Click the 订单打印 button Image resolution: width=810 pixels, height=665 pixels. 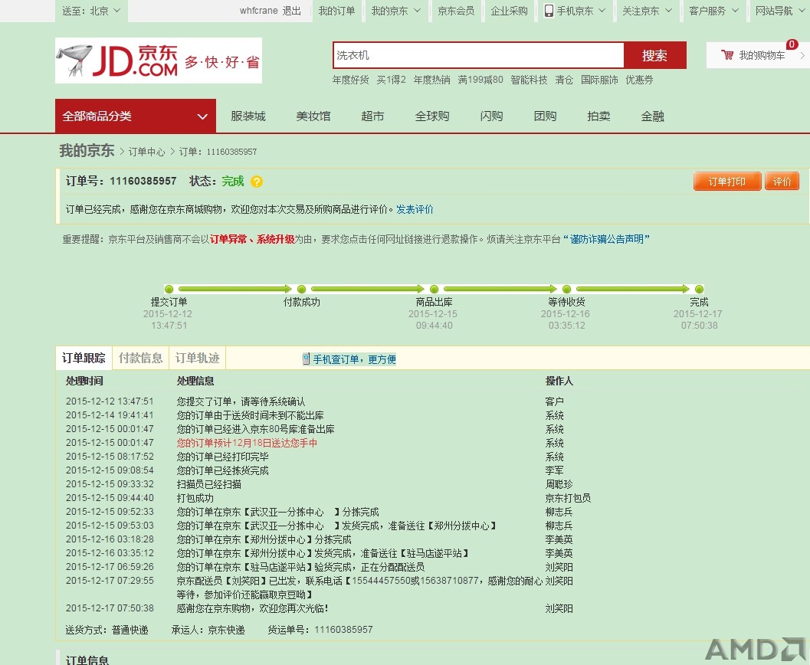pos(726,182)
